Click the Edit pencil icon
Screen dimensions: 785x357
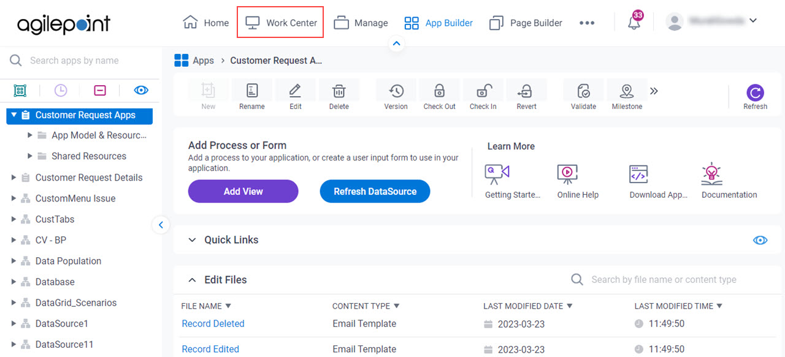click(296, 91)
